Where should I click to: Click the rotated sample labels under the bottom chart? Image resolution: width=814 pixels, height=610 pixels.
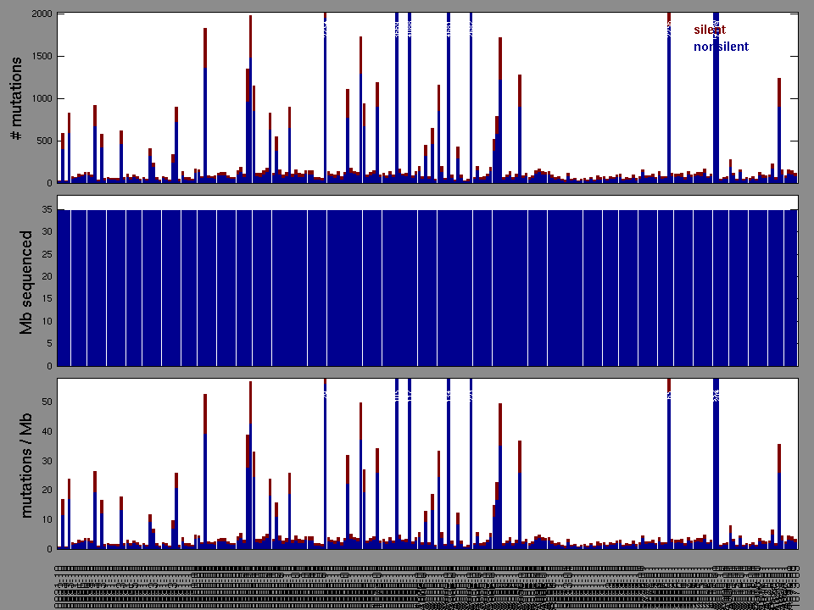pyautogui.click(x=424, y=589)
